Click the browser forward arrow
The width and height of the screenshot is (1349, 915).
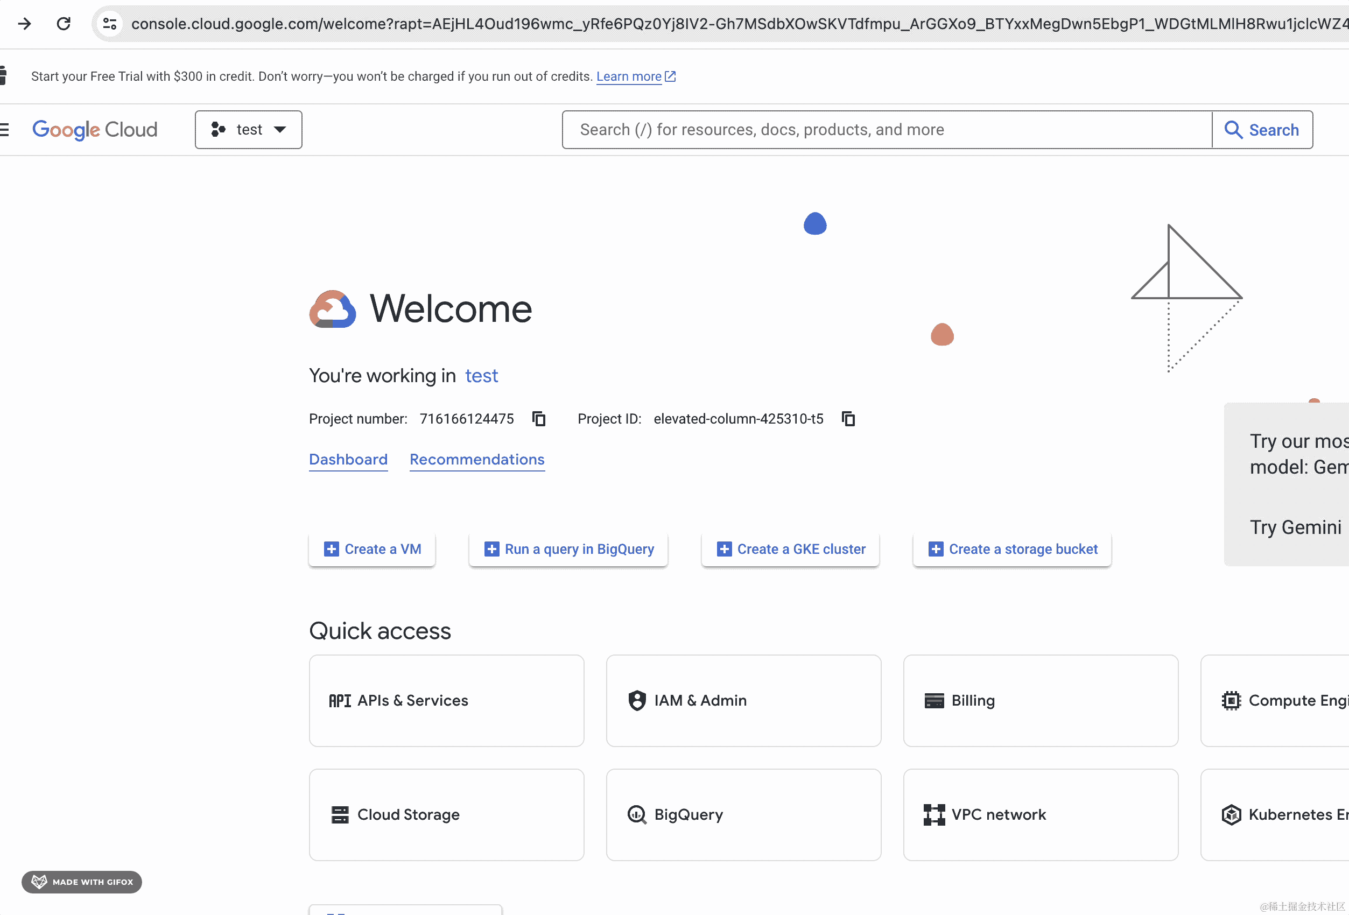tap(24, 24)
